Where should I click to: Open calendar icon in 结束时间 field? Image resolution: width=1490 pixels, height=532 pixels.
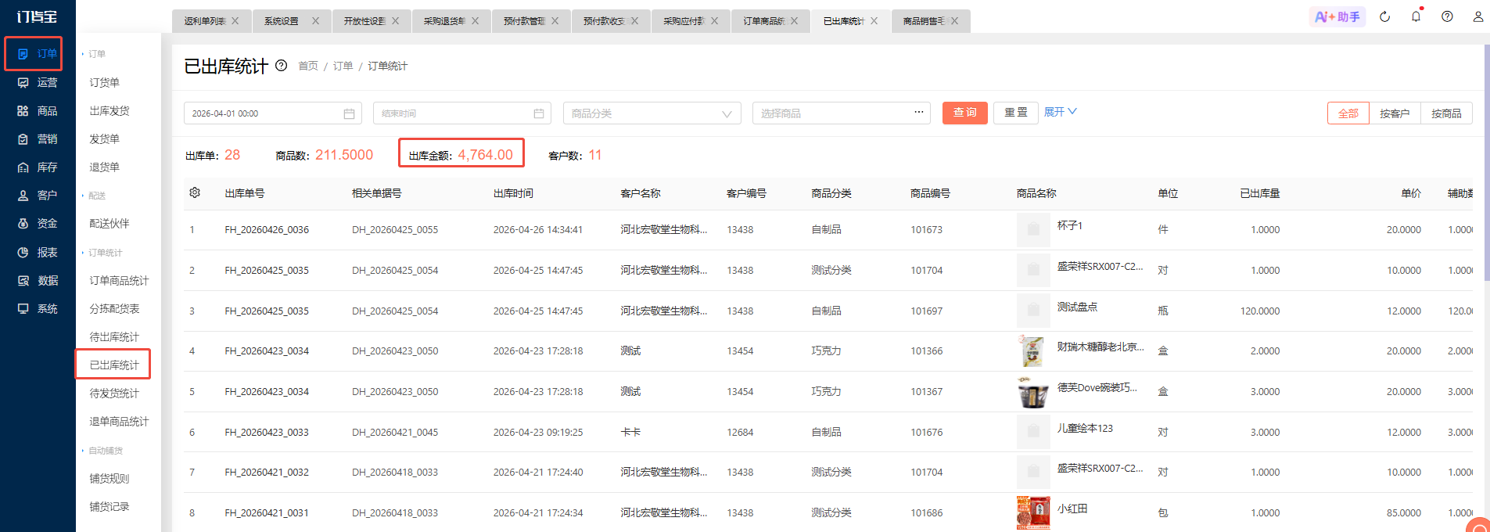[x=539, y=113]
